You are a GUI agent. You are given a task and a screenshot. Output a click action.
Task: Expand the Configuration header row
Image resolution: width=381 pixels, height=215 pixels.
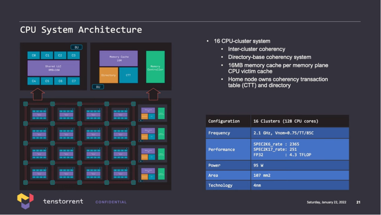[228, 121]
